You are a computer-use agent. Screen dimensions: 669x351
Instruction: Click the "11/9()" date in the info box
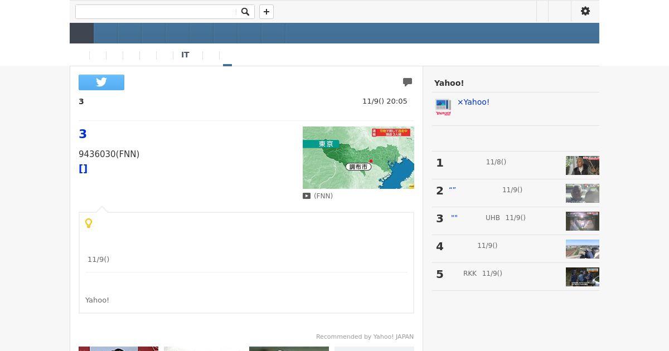point(98,259)
